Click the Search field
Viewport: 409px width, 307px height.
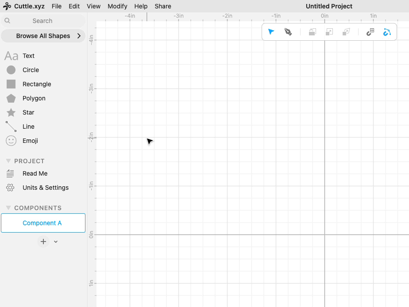click(43, 21)
